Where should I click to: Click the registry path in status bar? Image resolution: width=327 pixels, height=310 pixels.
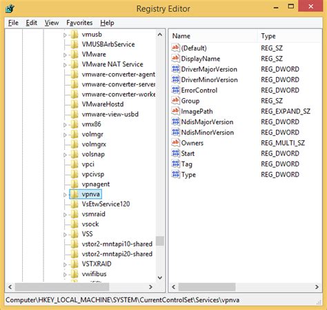122,300
